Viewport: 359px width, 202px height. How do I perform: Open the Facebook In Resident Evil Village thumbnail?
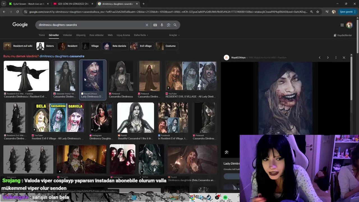173,118
